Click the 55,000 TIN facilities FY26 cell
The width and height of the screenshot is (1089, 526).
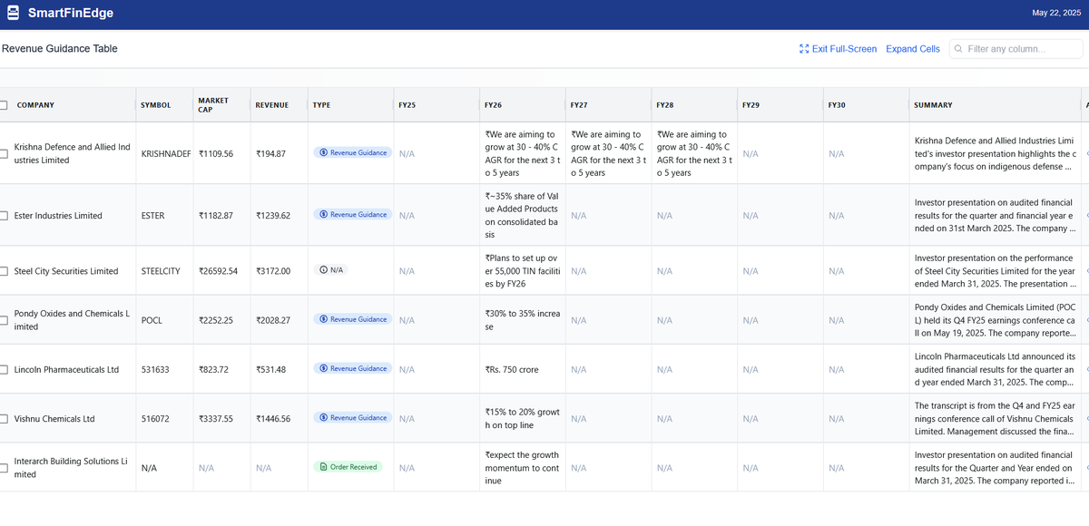point(523,271)
